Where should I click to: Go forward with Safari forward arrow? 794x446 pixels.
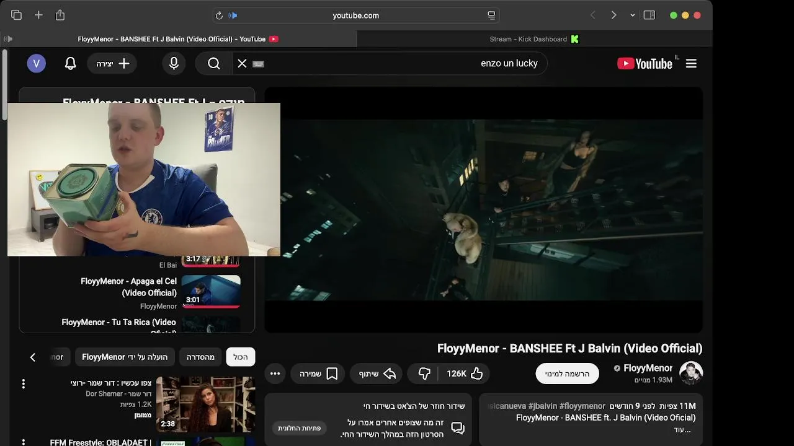click(613, 15)
